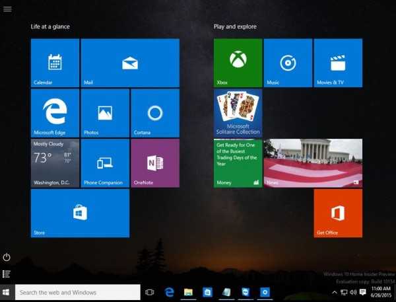Launch the Xbox tile
This screenshot has height=302, width=396.
[x=238, y=63]
